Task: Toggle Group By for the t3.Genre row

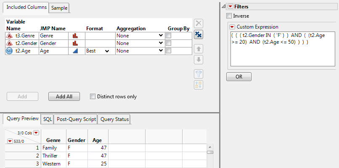Action: (168, 36)
